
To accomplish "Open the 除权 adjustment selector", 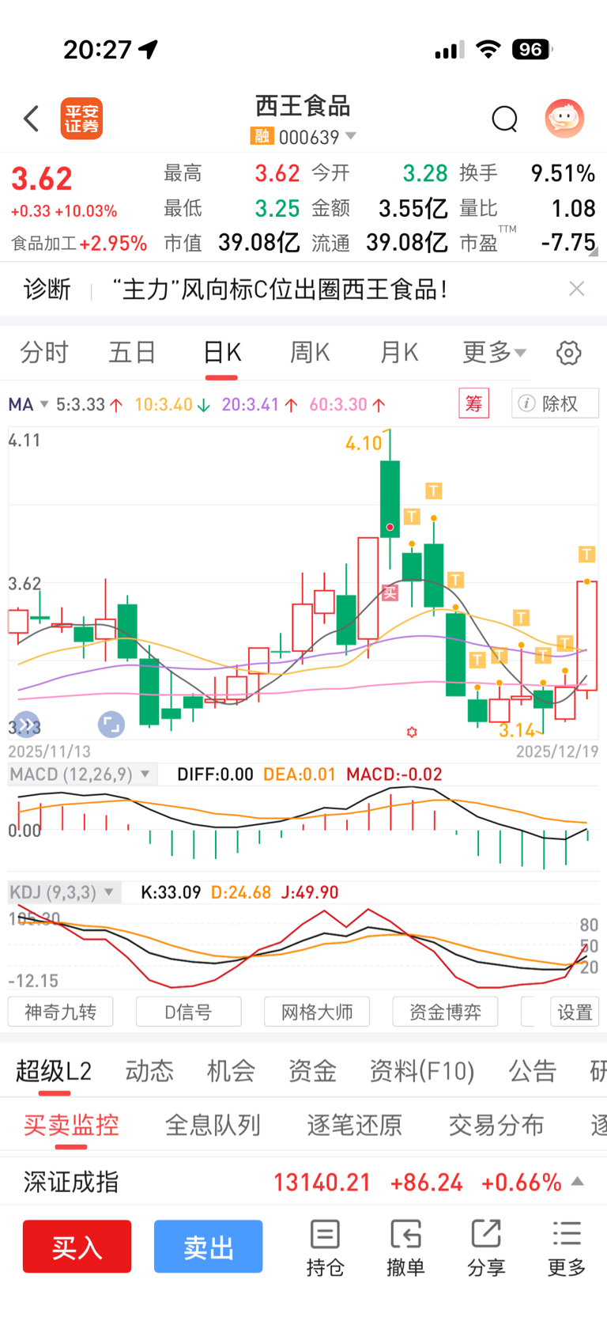I will (555, 403).
